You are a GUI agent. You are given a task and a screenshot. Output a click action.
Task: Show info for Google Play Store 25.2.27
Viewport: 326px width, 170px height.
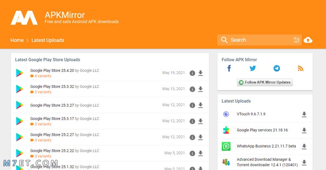click(x=192, y=137)
